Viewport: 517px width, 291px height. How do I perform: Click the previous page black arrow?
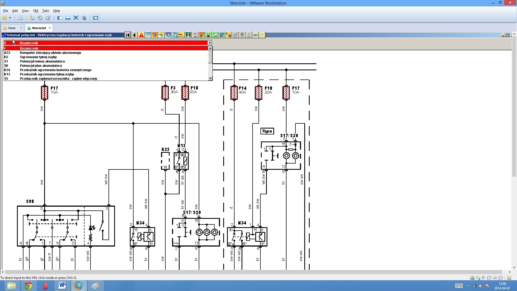[134, 35]
